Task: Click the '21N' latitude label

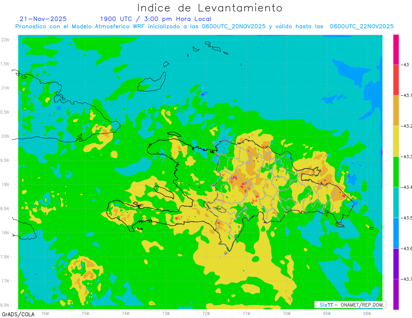Action: coord(5,88)
